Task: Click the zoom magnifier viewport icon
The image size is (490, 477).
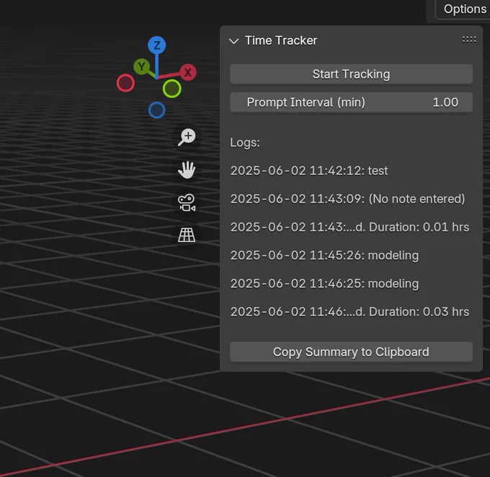Action: [x=187, y=137]
